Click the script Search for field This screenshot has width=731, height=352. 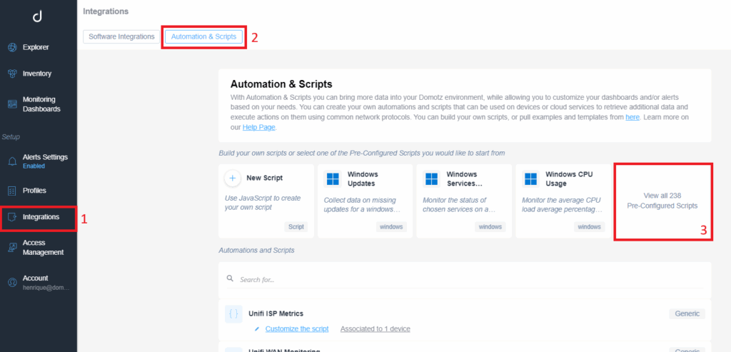(464, 279)
